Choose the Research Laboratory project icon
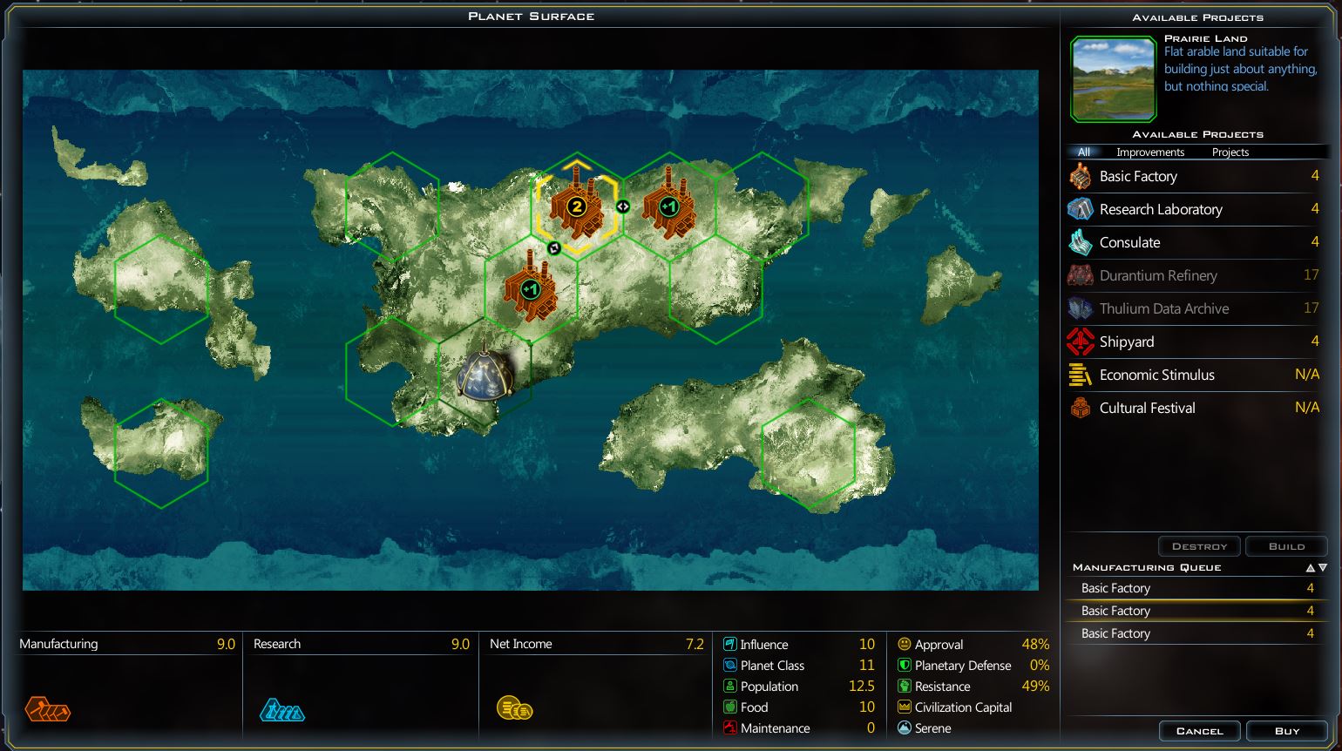1342x751 pixels. [1081, 209]
